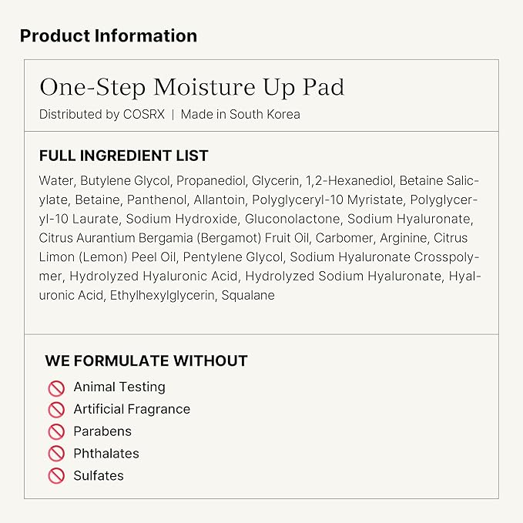Viewport: 523px width, 523px height.
Task: Click the word Squalane in ingredients
Action: click(x=248, y=295)
